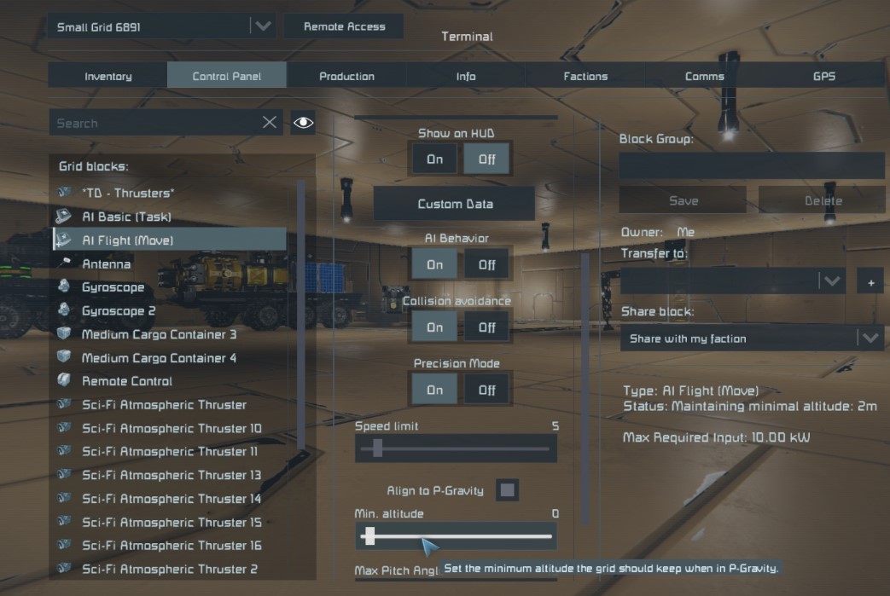Open the Production tab

point(346,76)
